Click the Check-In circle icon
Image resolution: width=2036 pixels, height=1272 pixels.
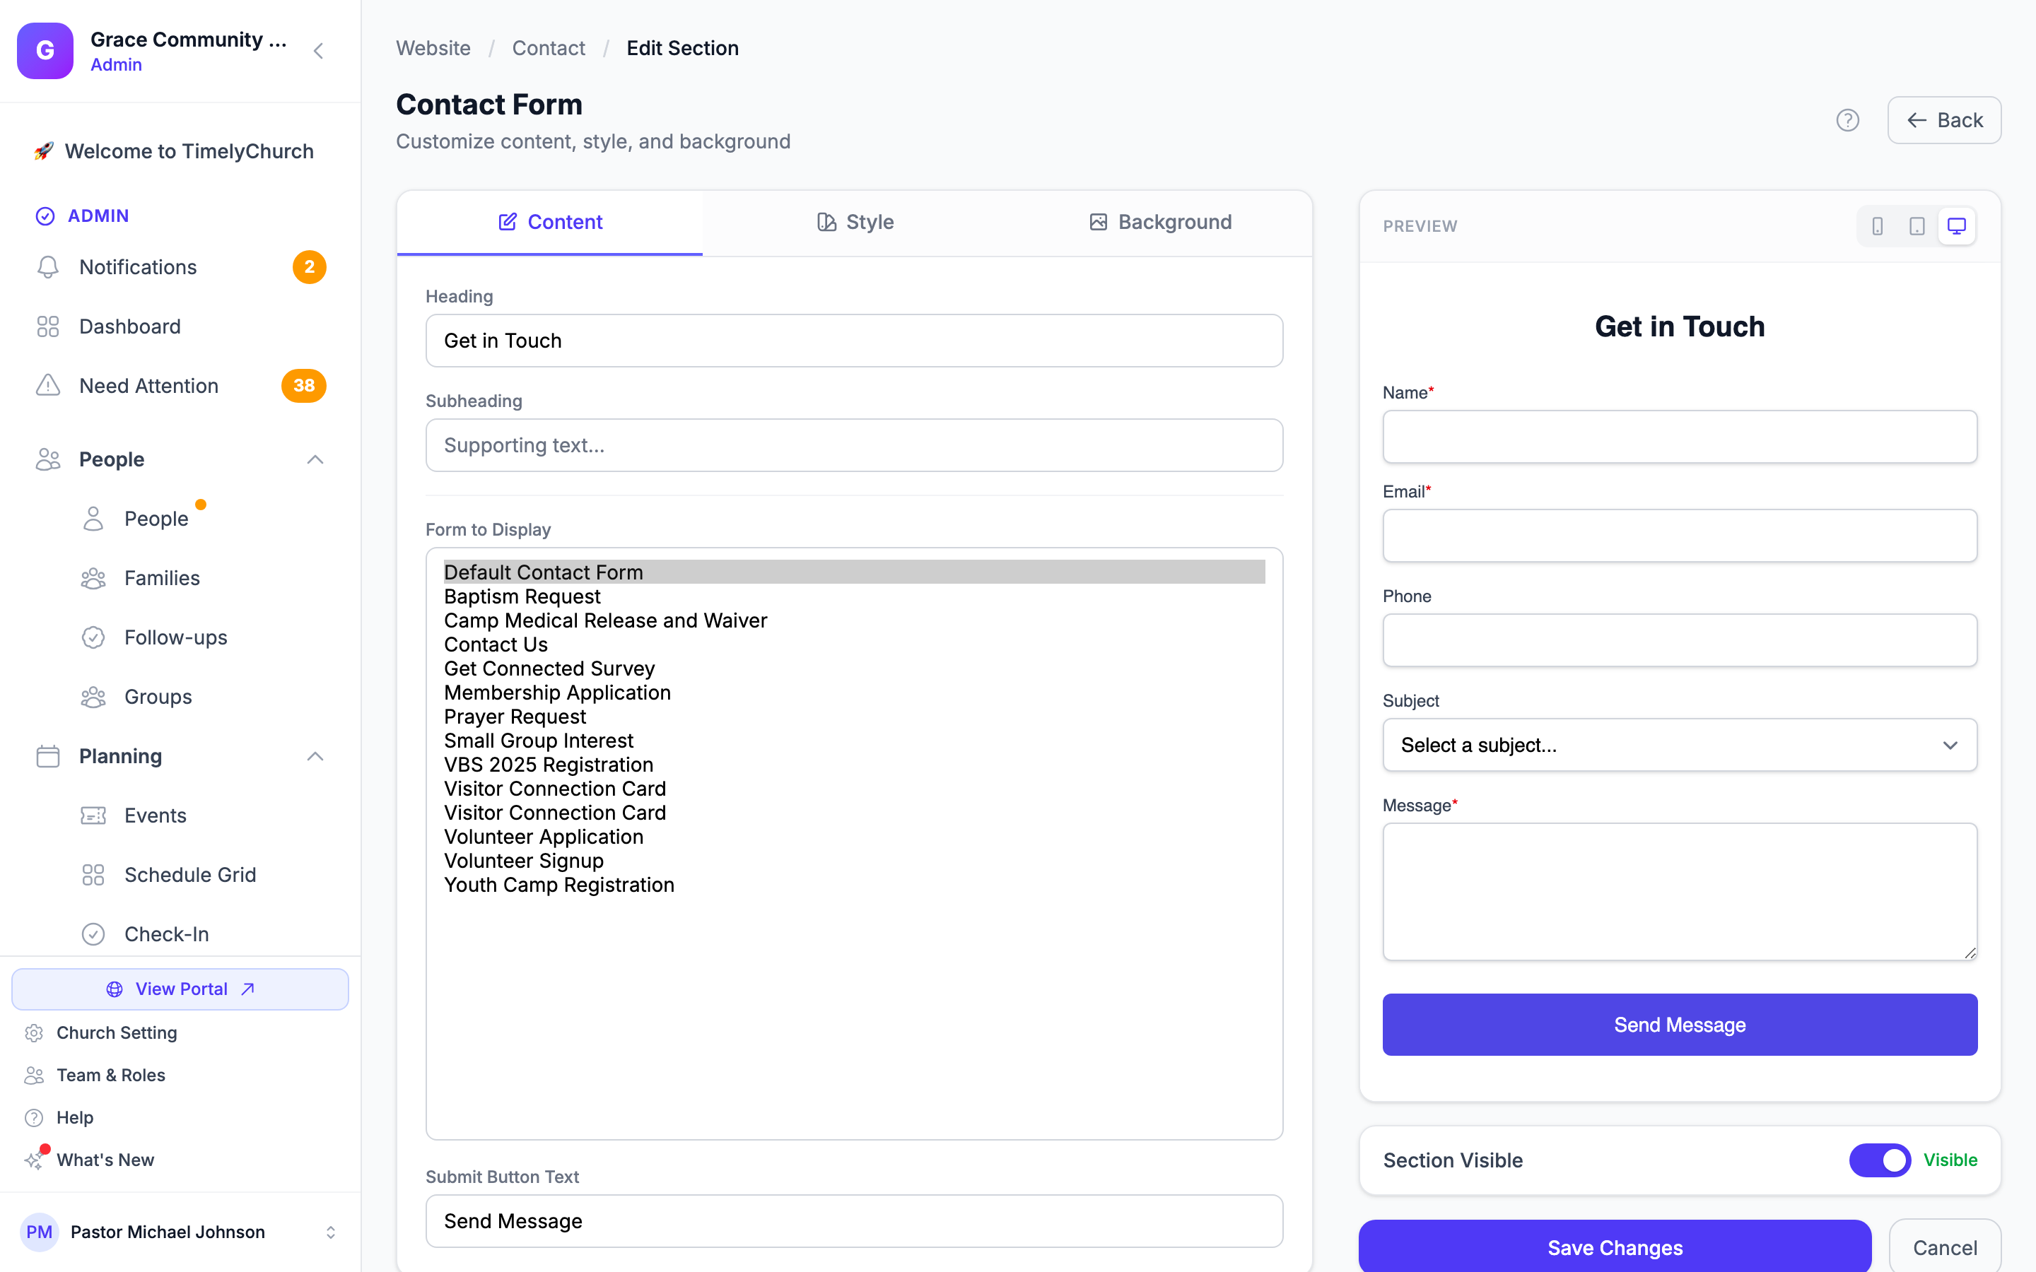[93, 934]
